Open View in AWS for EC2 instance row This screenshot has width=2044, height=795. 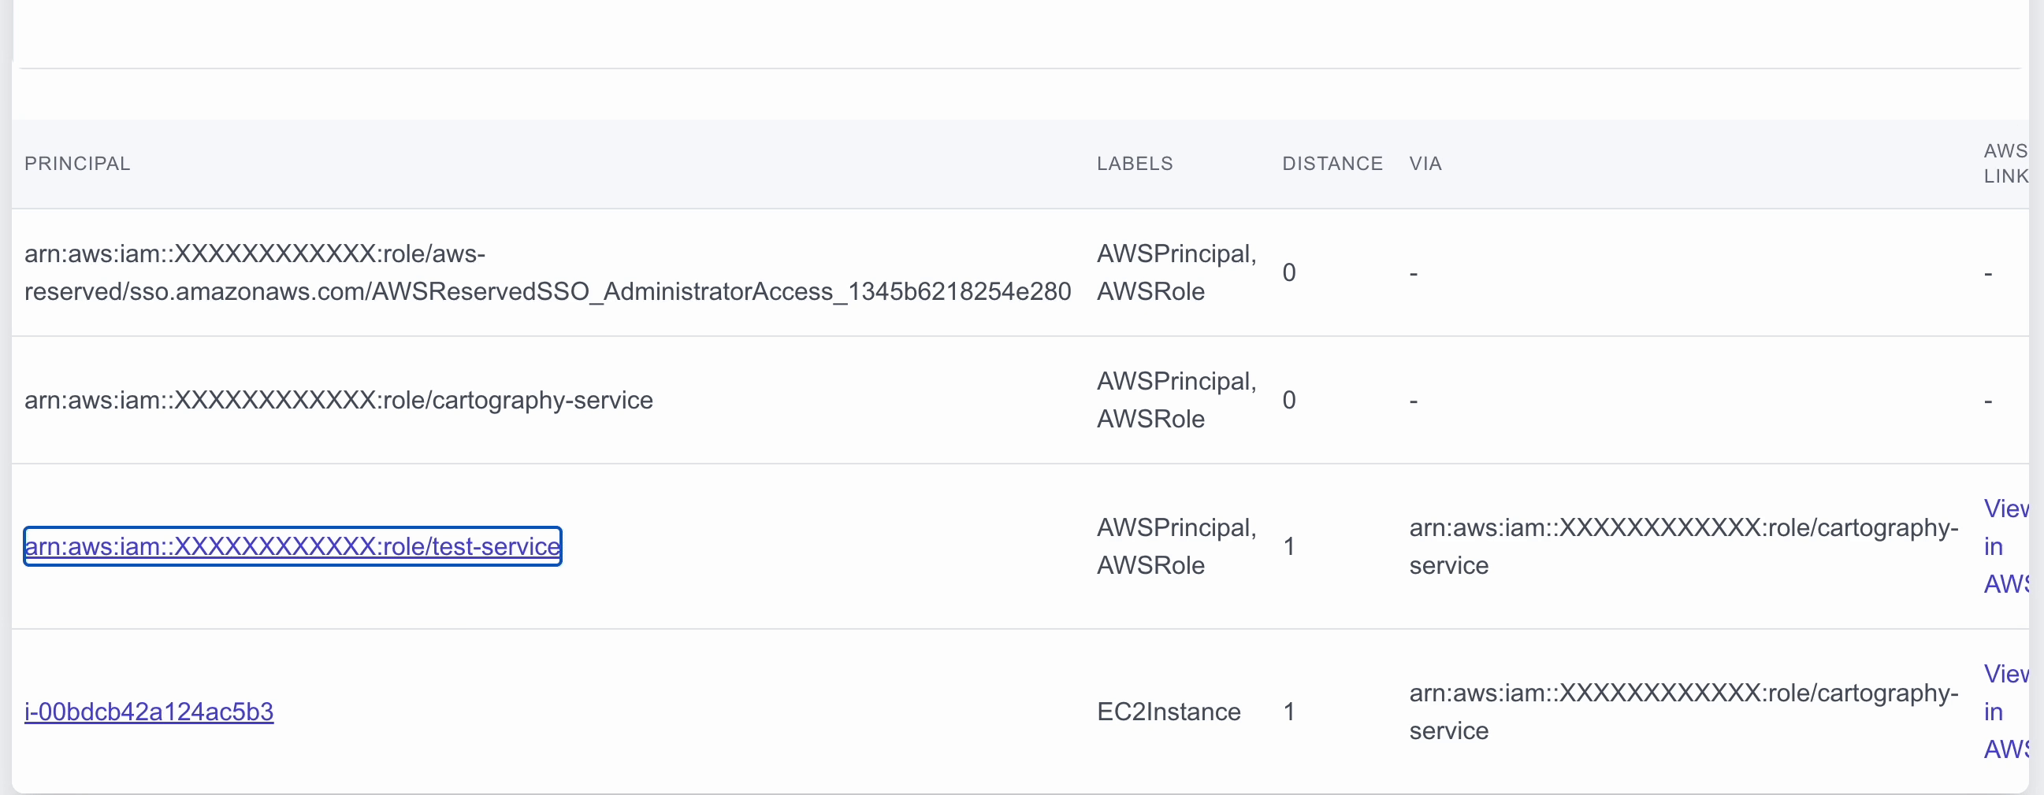[2005, 712]
